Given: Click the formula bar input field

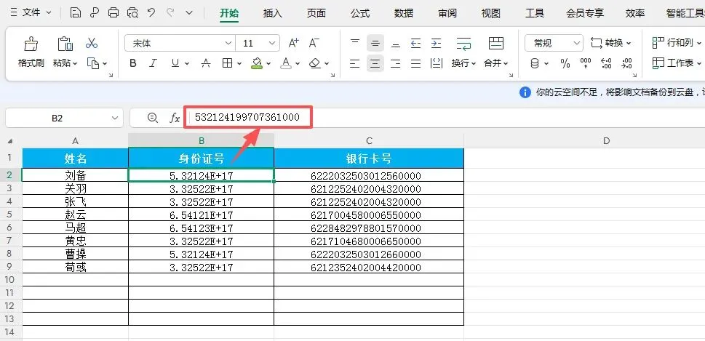Looking at the screenshot, I should tap(445, 118).
